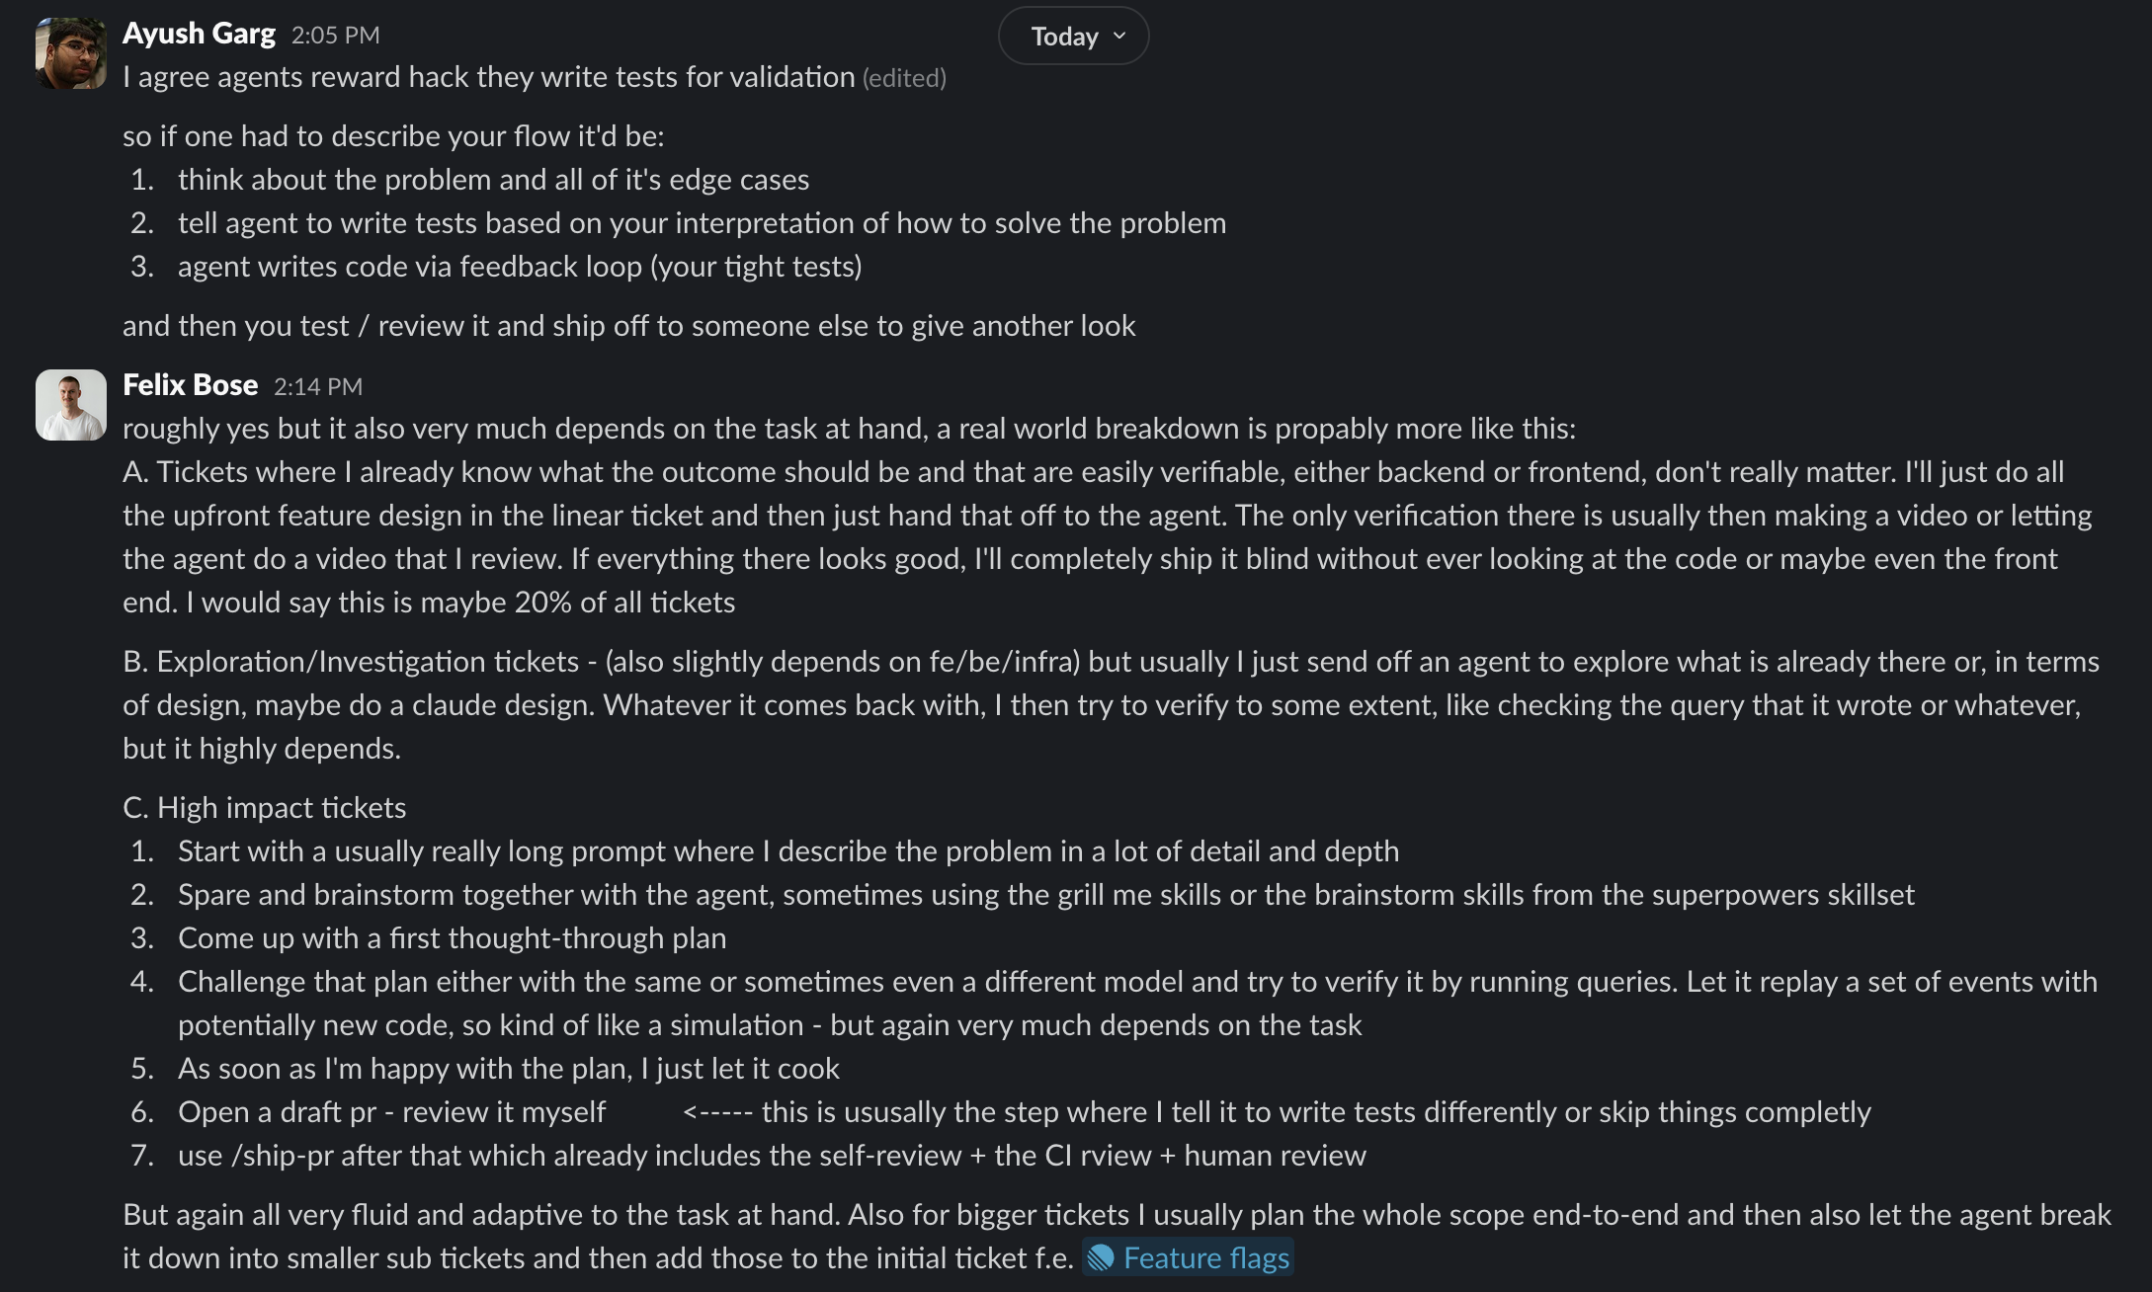Viewport: 2152px width, 1292px height.
Task: Click the Ayush Garg sender name
Action: coord(199,34)
